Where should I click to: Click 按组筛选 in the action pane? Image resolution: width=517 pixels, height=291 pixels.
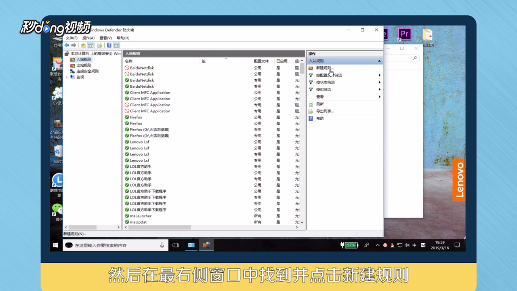click(x=324, y=89)
